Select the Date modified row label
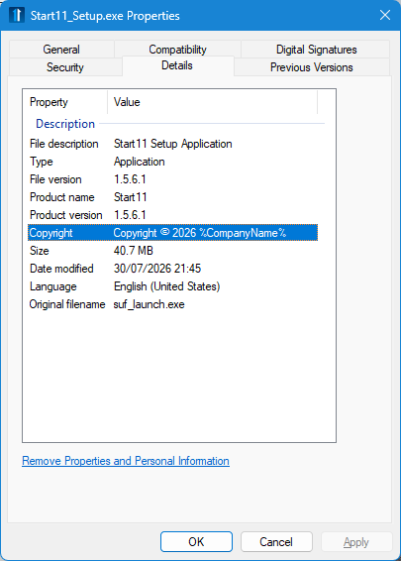Viewport: 401px width, 561px height. click(61, 269)
